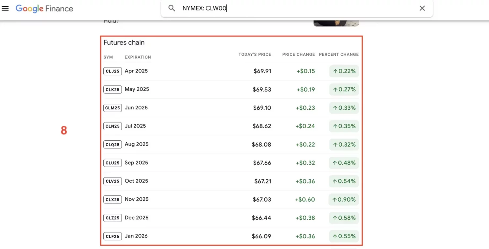
Task: Open the CLV25 contract symbol
Action: pyautogui.click(x=112, y=181)
